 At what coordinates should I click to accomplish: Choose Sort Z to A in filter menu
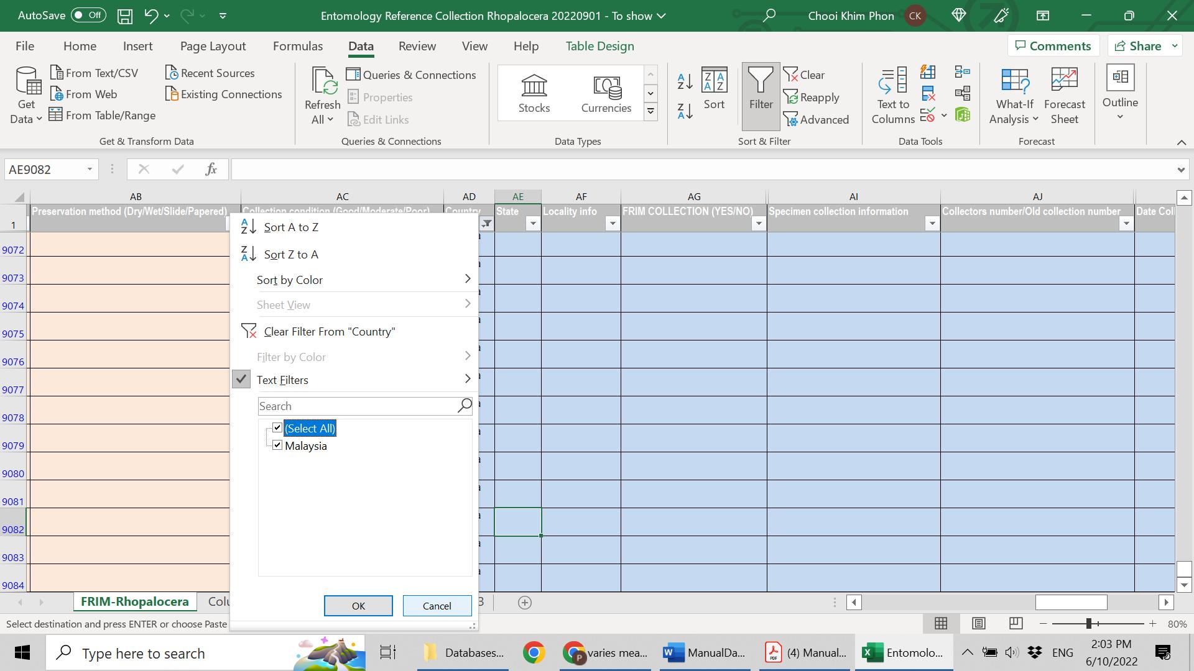click(x=353, y=254)
